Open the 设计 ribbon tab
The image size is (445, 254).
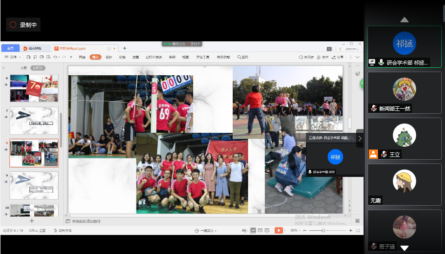pyautogui.click(x=109, y=57)
